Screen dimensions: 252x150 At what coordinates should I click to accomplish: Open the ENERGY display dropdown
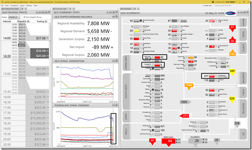pos(14,17)
